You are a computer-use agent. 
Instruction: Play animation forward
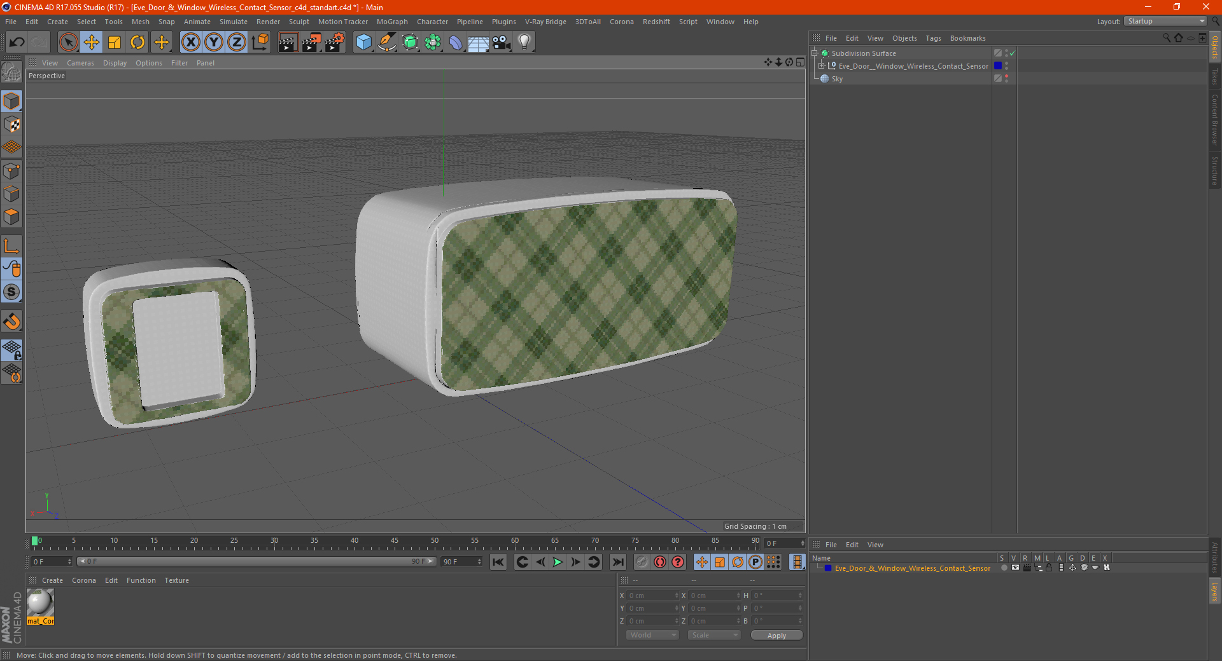click(x=558, y=562)
